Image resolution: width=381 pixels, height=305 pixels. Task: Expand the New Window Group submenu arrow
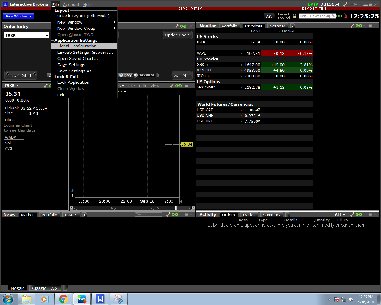pos(115,28)
